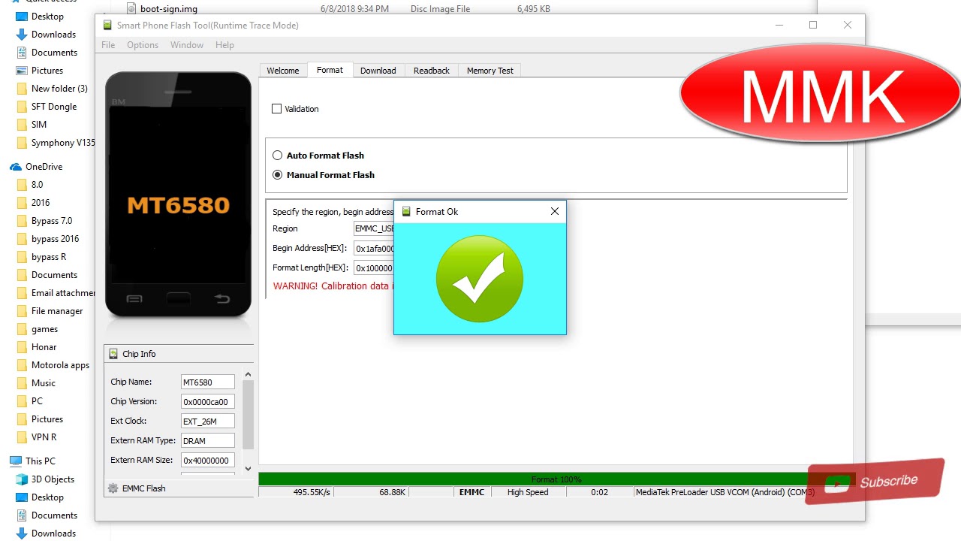Click the YouTube Subscribe button
The width and height of the screenshot is (961, 541).
[x=875, y=482]
